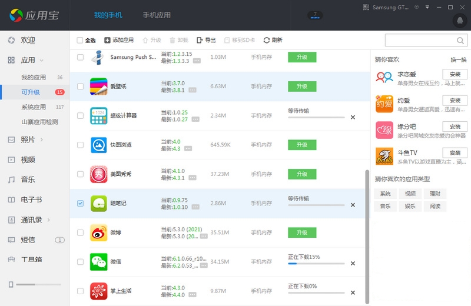The image size is (471, 306).
Task: Click the 导出 export button
Action: 206,40
